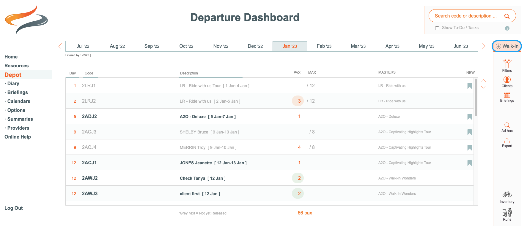Image resolution: width=527 pixels, height=229 pixels.
Task: Click the Export icon
Action: point(507,140)
